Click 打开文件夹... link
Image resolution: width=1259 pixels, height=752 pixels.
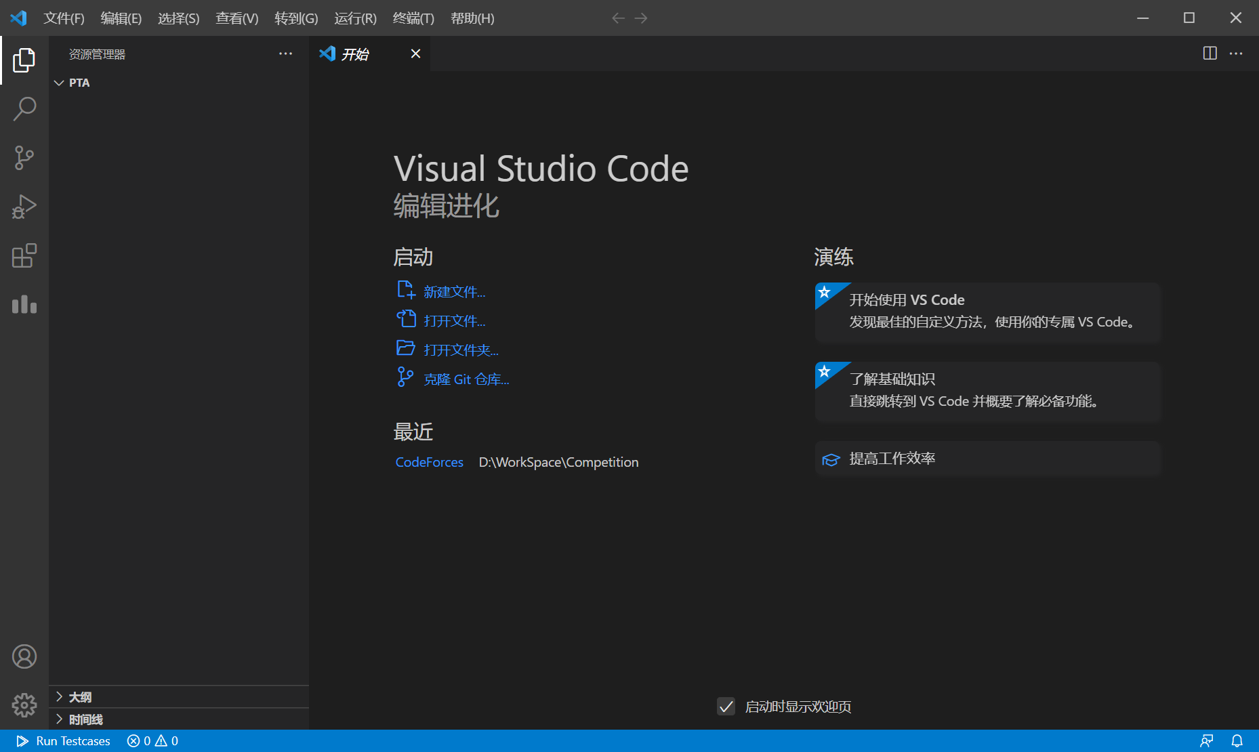pyautogui.click(x=447, y=350)
